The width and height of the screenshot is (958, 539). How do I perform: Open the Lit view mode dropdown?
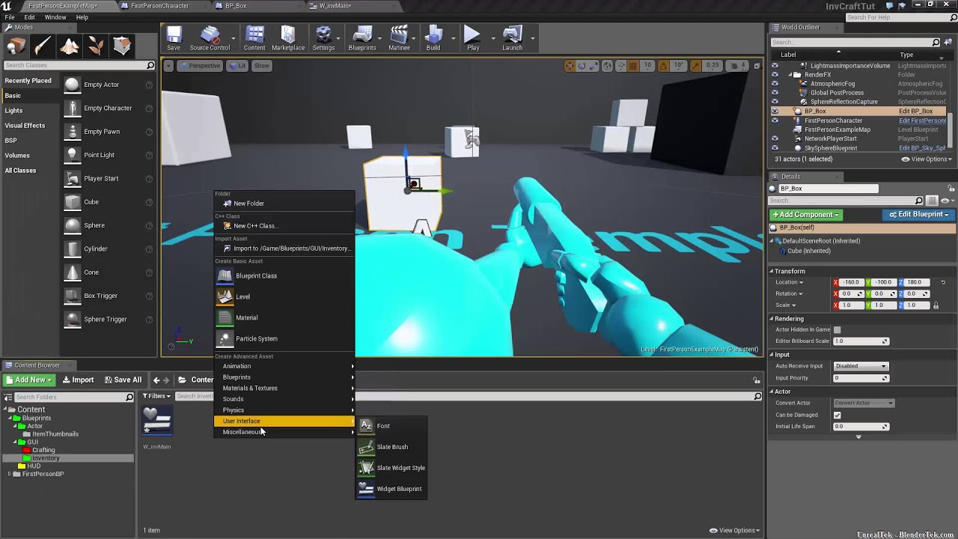(237, 66)
